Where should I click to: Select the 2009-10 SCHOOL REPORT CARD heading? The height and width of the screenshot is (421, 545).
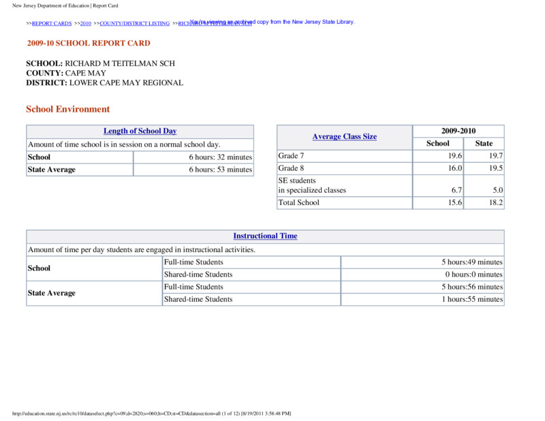(x=89, y=43)
